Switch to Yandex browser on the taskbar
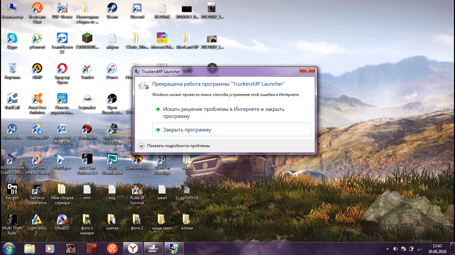This screenshot has height=255, width=455. pos(133,248)
